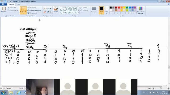The width and height of the screenshot is (170, 95).
Task: Click the Обрезать crop button
Action: click(32, 8)
